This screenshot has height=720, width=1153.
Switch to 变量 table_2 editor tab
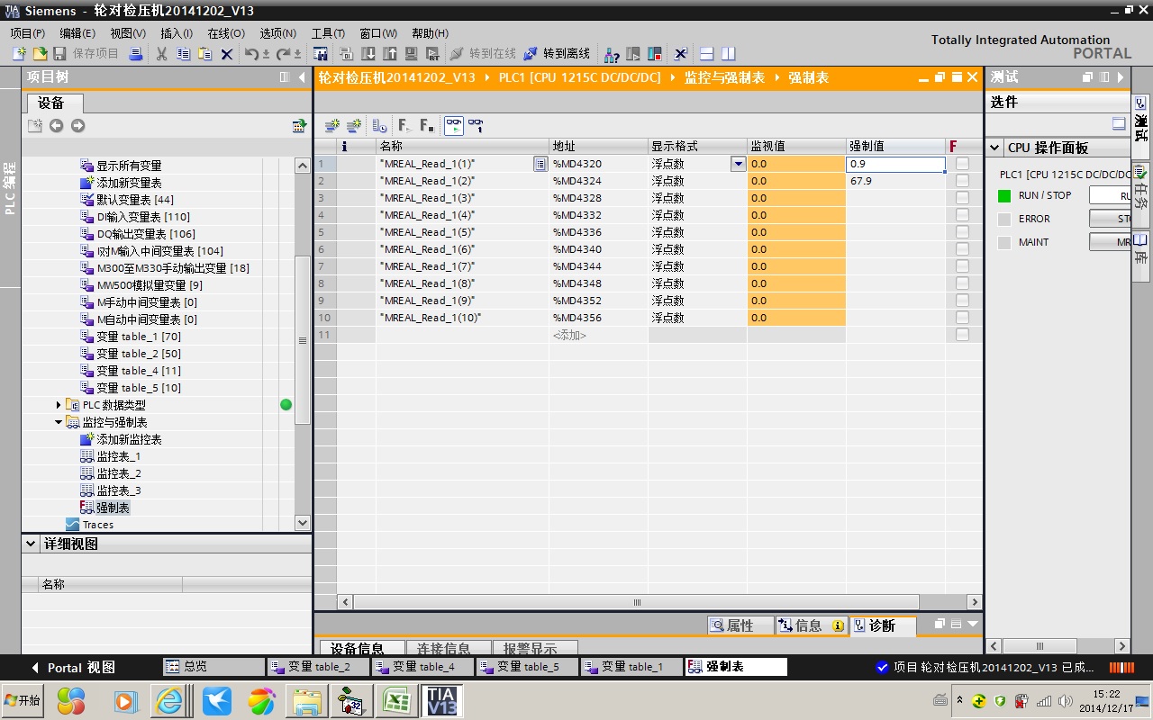[x=318, y=667]
